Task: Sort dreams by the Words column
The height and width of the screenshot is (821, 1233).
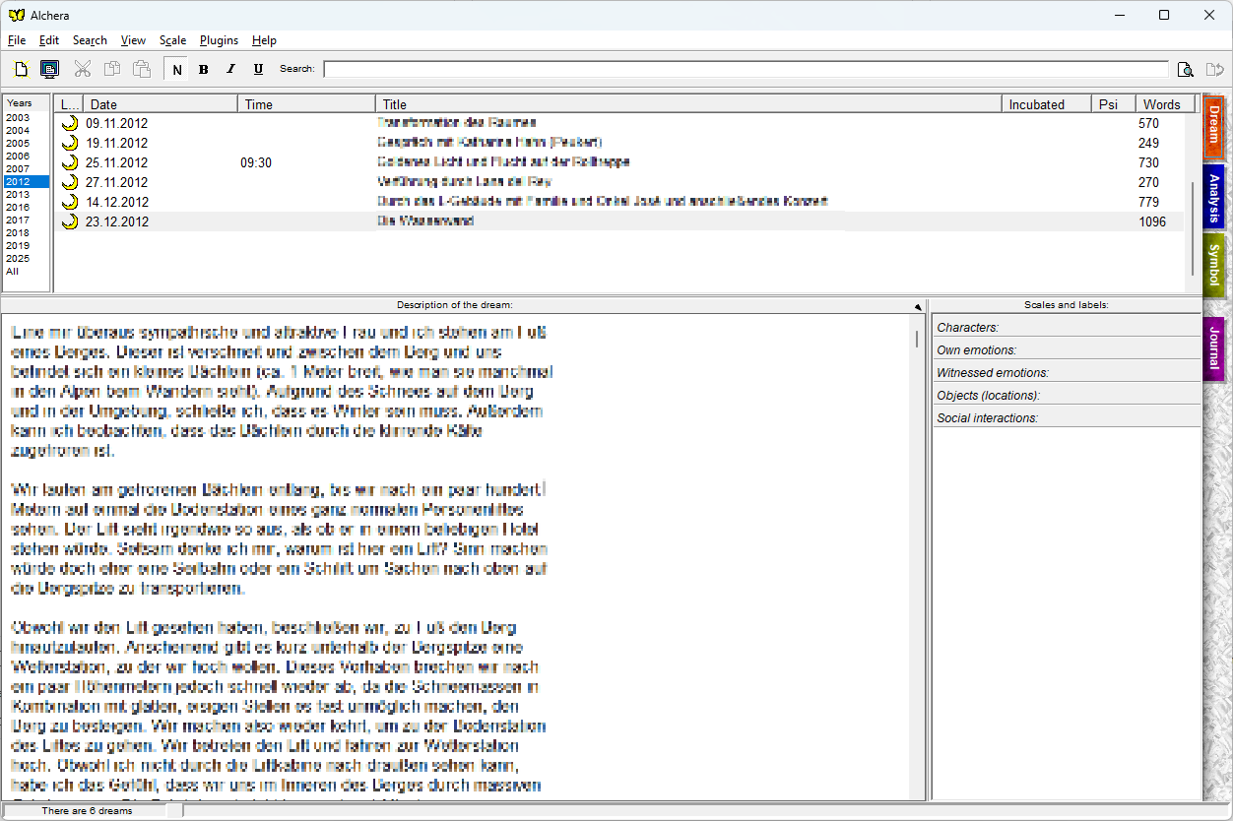Action: click(x=1162, y=103)
